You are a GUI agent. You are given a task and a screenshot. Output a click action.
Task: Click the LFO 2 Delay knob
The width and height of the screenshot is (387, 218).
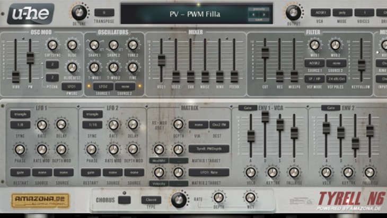click(x=133, y=125)
